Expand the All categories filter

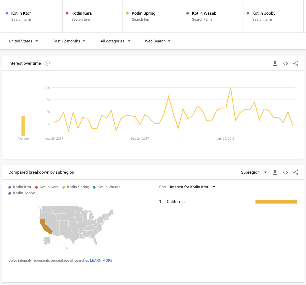click(x=115, y=41)
